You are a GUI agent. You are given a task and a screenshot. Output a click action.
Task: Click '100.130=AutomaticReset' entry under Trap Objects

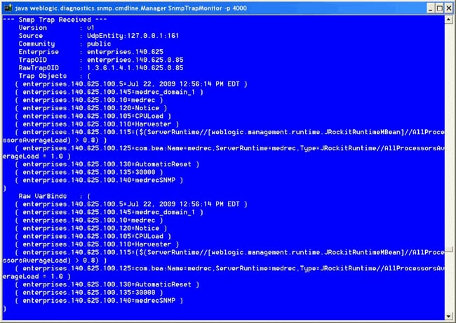(107, 164)
